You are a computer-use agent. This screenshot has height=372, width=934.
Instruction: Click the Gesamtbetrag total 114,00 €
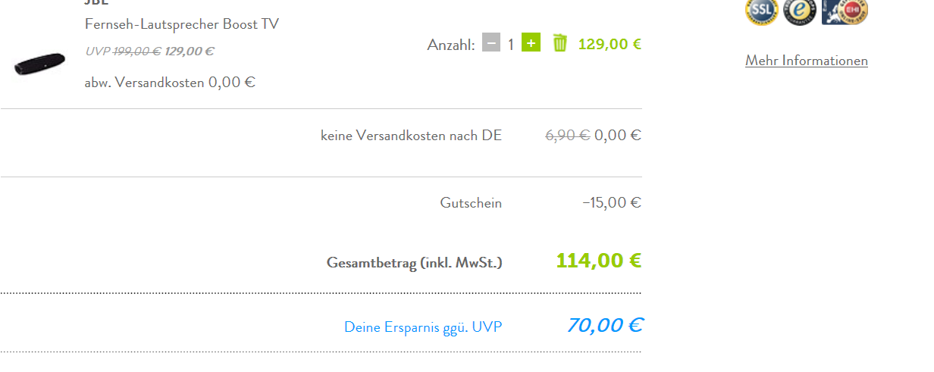pyautogui.click(x=599, y=261)
